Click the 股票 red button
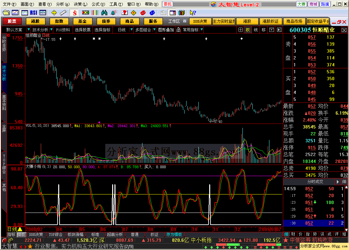Viewport: 349px width, 250px height. click(x=12, y=21)
